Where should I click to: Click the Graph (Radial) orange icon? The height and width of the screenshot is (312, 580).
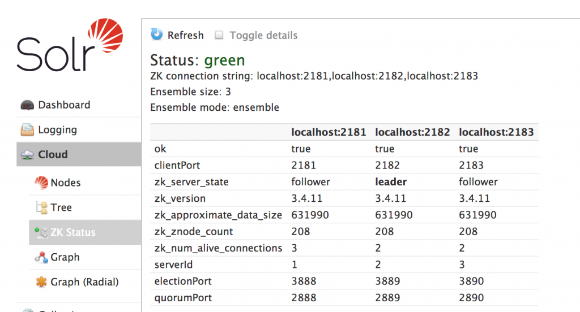pyautogui.click(x=41, y=282)
